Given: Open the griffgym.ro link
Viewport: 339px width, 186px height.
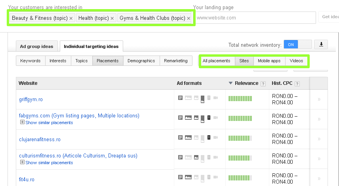Looking at the screenshot, I should click(31, 100).
